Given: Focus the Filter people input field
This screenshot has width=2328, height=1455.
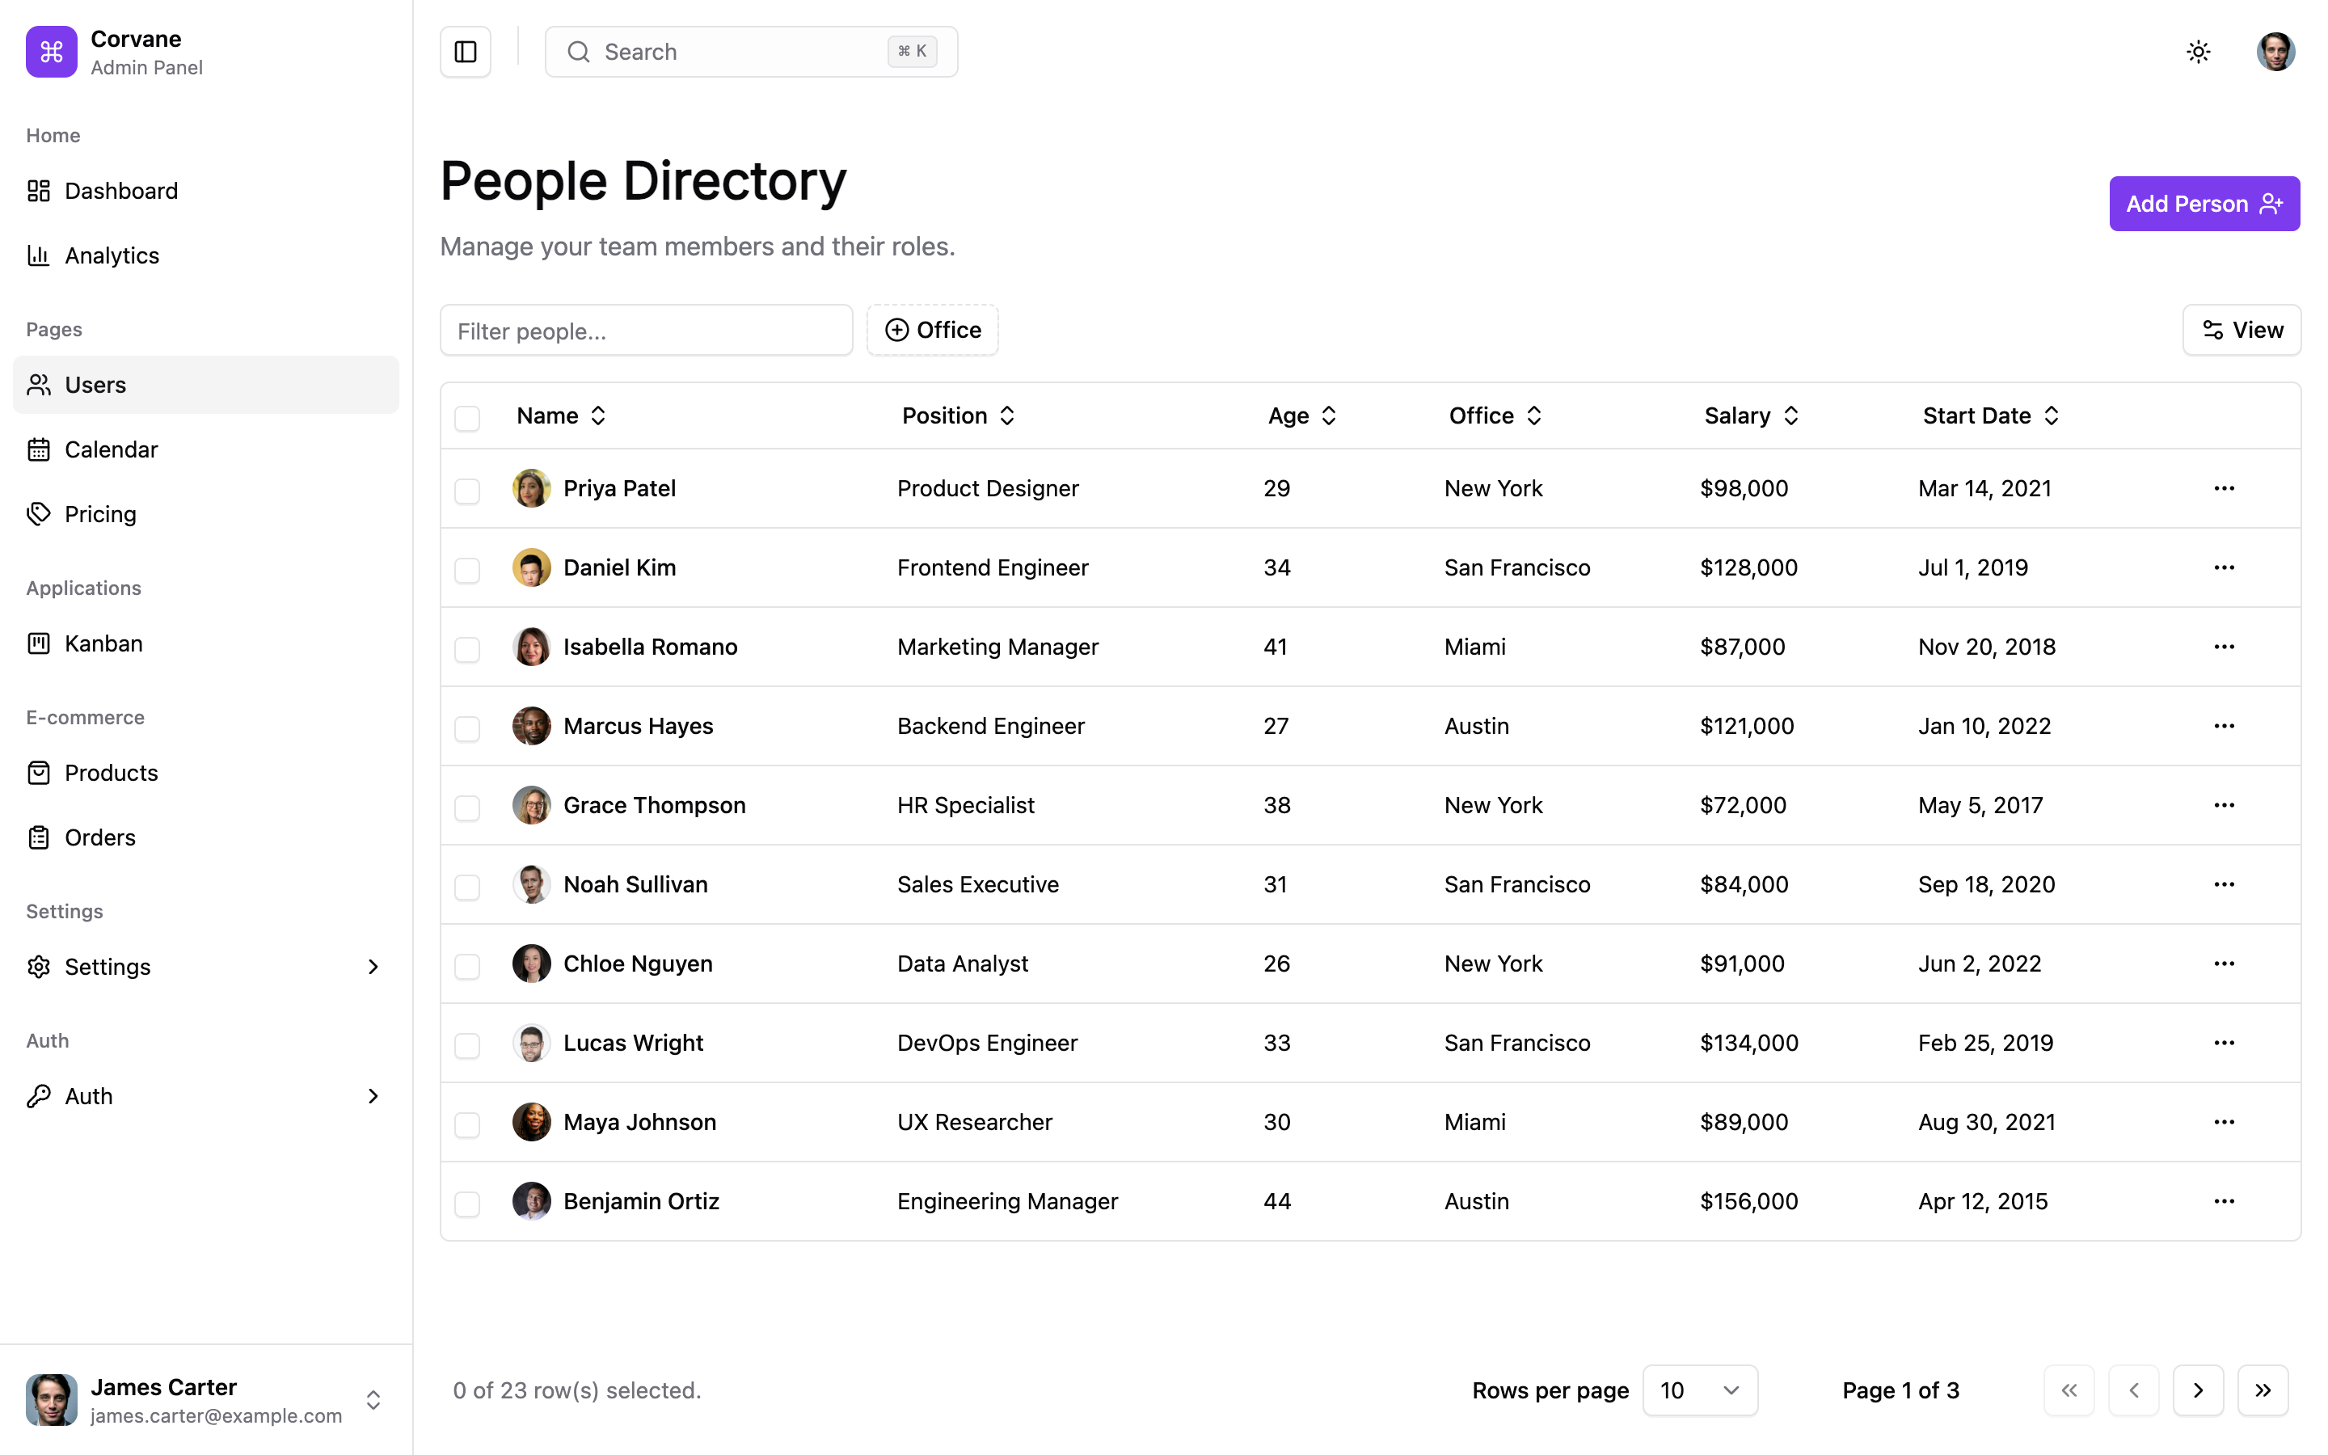Looking at the screenshot, I should [647, 331].
